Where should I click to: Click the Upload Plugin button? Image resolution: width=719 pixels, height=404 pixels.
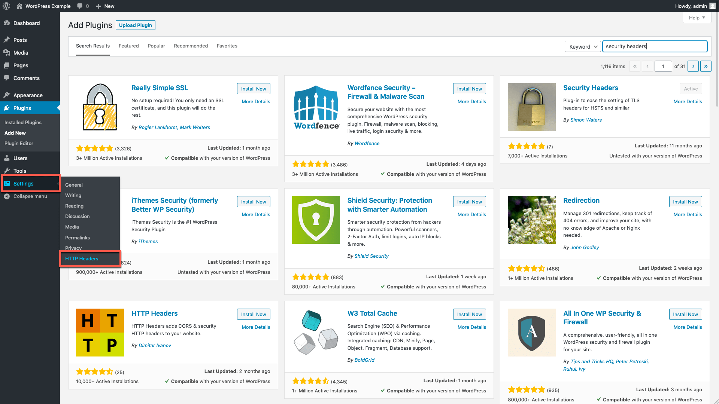click(135, 25)
